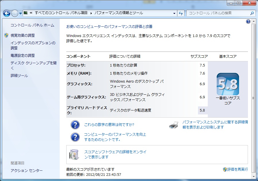Image resolution: width=258 pixels, height=181 pixels.
Task: Minimize the window
Action: [231, 3]
